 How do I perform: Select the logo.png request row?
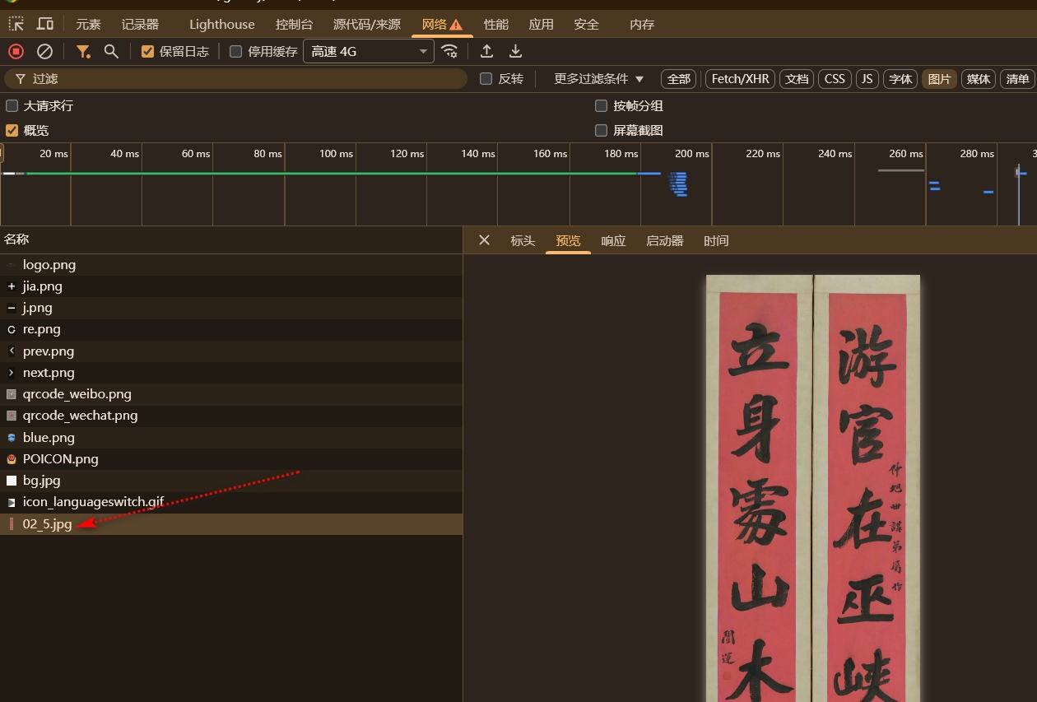(x=231, y=265)
